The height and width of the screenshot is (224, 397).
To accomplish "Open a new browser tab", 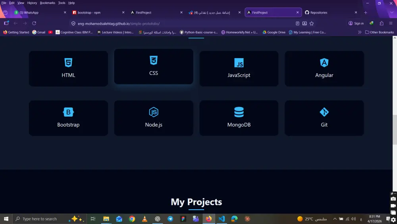I will tap(366, 12).
